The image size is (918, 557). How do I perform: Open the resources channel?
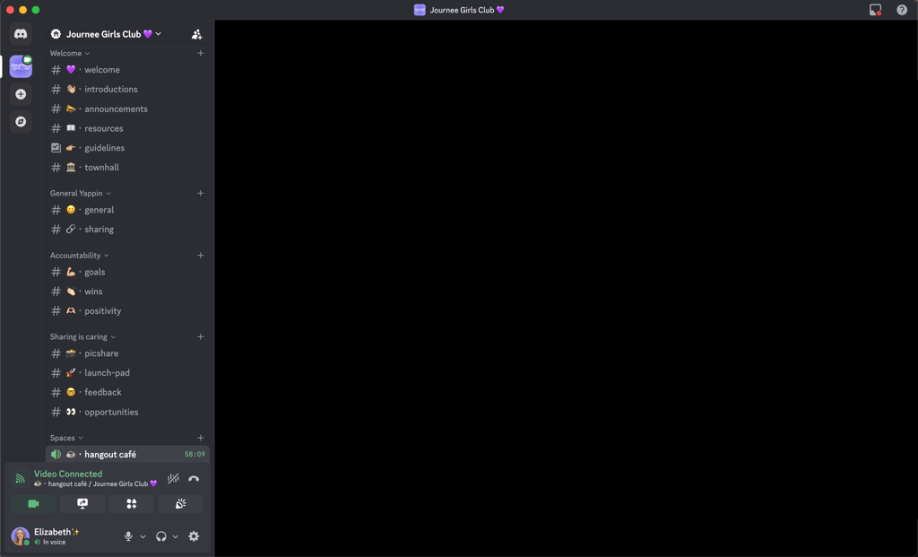pos(127,128)
